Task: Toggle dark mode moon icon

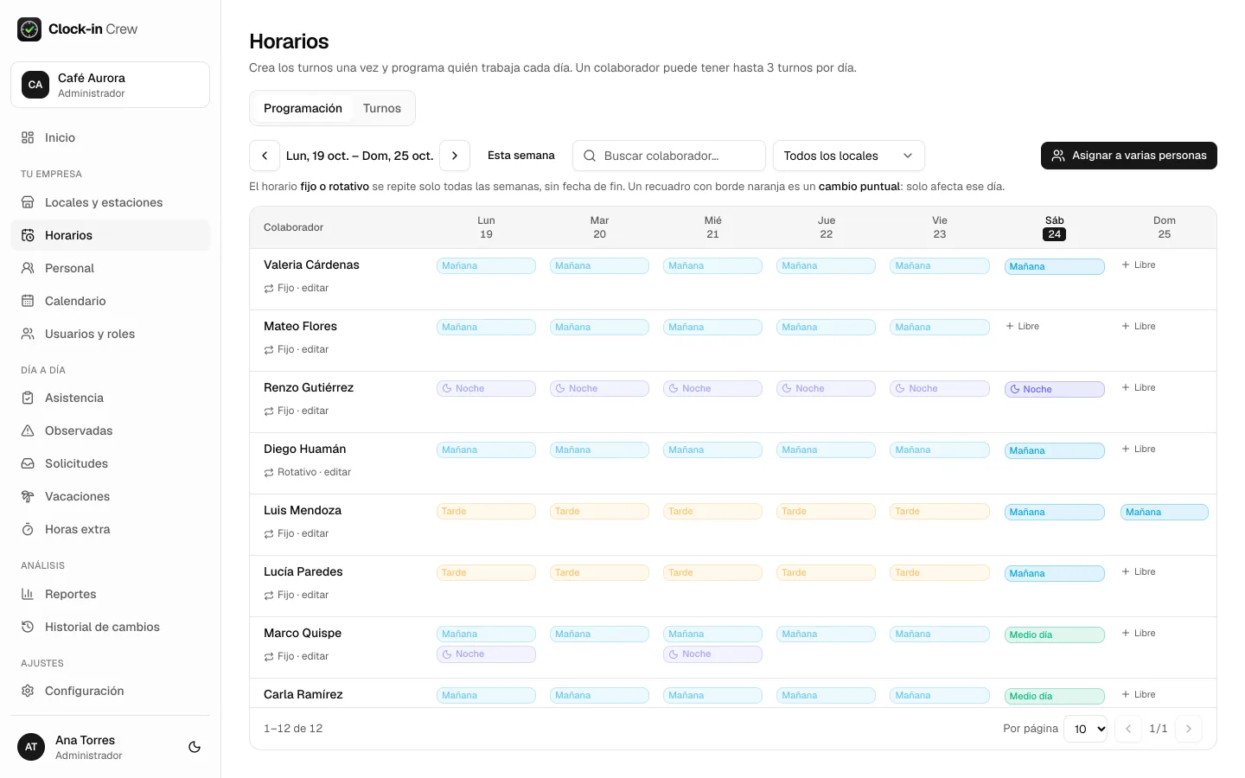Action: coord(195,747)
